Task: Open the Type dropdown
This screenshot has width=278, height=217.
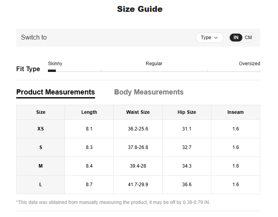Action: click(x=209, y=38)
